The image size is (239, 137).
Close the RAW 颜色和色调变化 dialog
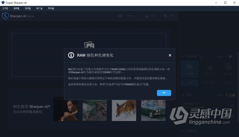pos(170,55)
